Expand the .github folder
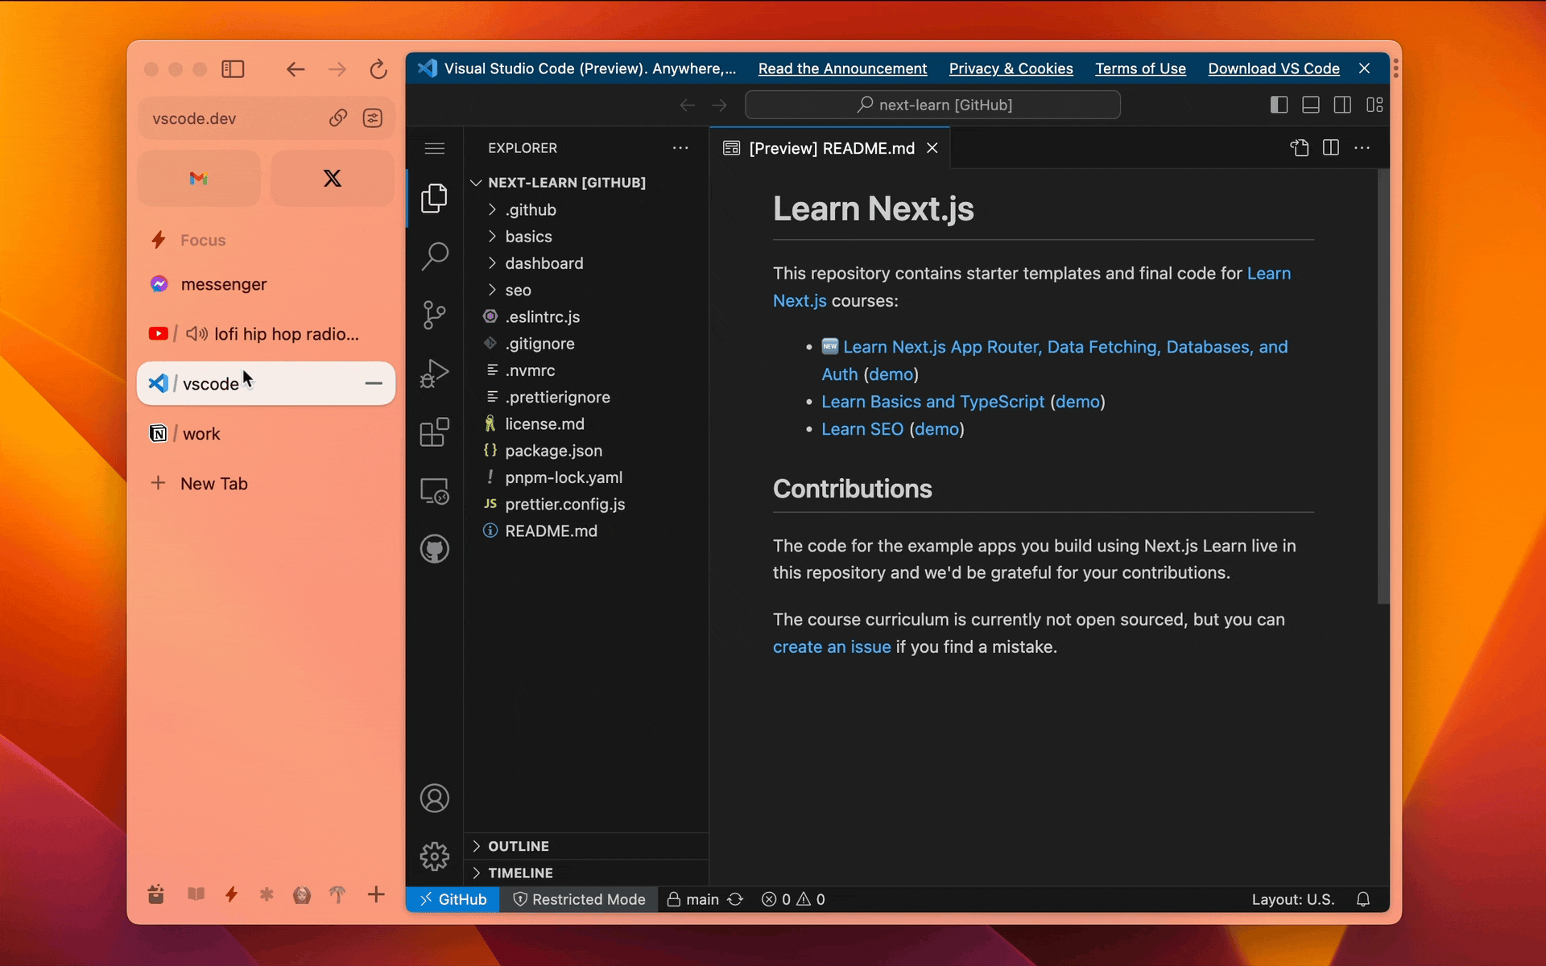The width and height of the screenshot is (1546, 966). (x=585, y=210)
